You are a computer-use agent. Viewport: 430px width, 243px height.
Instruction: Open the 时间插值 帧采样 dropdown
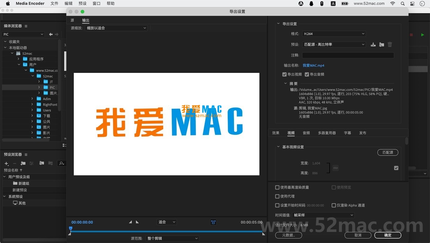[x=323, y=215]
